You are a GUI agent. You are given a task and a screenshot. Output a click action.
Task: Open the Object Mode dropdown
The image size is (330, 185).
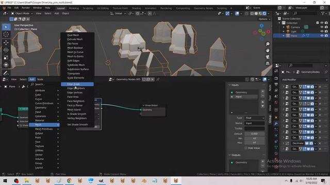(x=22, y=13)
